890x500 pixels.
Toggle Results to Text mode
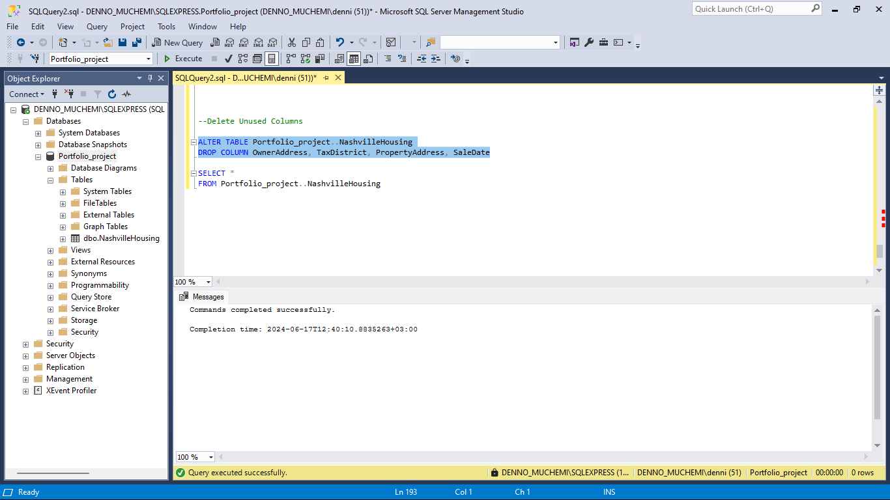[339, 59]
